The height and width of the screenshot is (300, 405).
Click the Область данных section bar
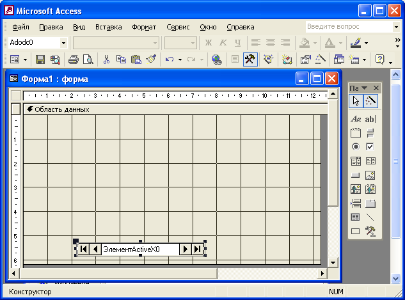pos(176,109)
